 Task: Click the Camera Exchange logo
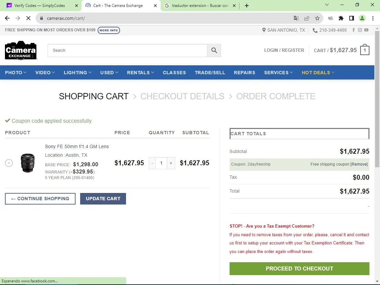[x=21, y=50]
